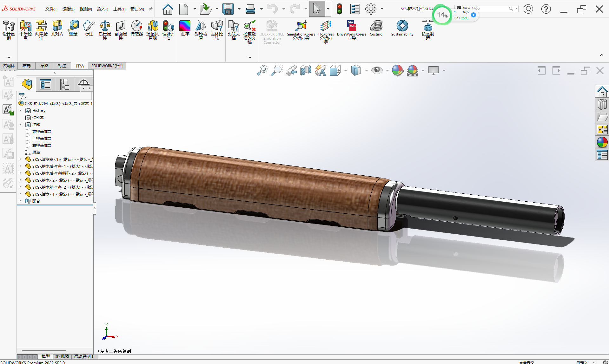Switch to the SOLIDWORKS 插件 tab

point(107,66)
